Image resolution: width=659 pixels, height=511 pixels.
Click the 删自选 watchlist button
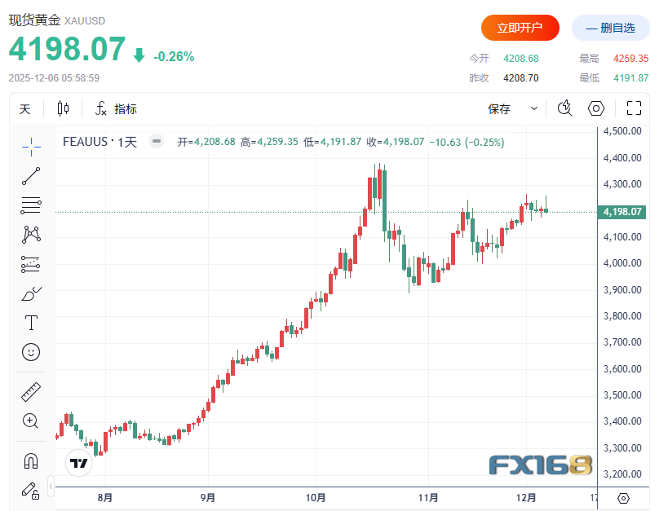pos(610,28)
